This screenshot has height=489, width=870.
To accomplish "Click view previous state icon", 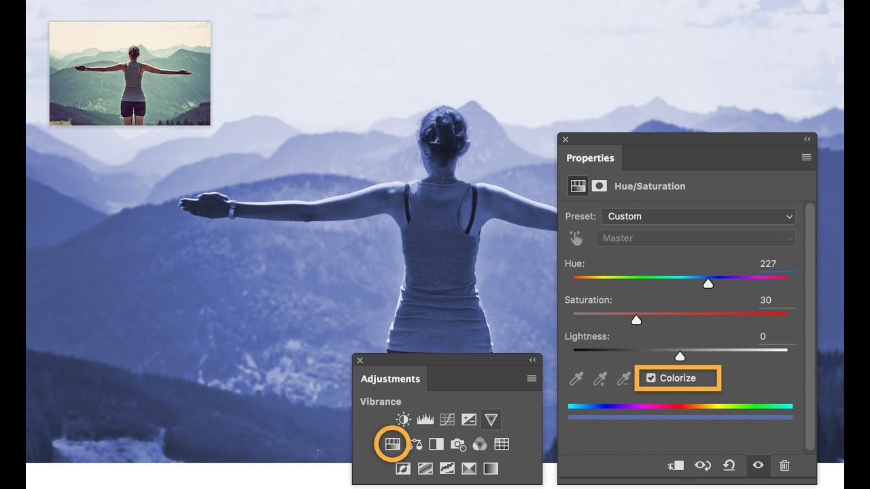I will click(x=703, y=465).
